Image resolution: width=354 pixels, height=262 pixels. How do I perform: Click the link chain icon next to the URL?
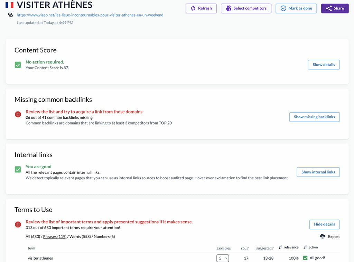pyautogui.click(x=10, y=15)
